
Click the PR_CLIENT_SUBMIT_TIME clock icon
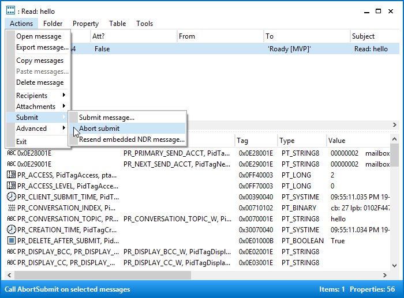click(x=11, y=197)
